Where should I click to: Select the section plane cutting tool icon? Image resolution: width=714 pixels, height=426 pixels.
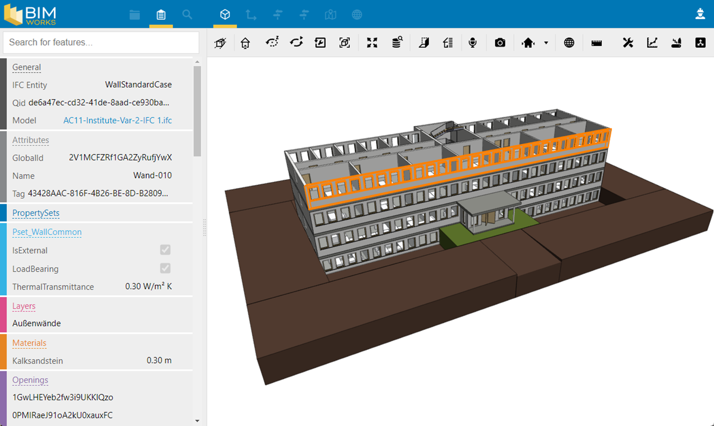pyautogui.click(x=423, y=43)
